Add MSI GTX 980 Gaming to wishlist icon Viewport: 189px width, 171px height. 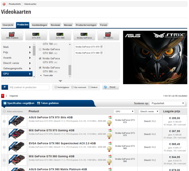click(x=110, y=156)
